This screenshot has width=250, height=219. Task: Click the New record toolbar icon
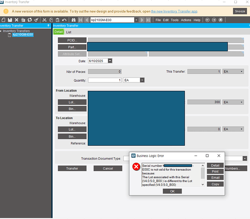tap(4, 20)
